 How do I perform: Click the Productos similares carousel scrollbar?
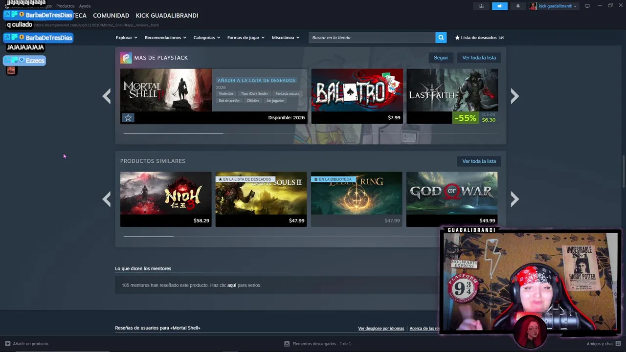tap(148, 236)
